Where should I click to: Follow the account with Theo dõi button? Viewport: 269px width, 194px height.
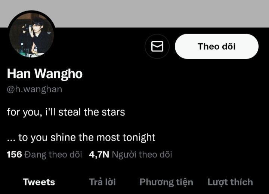tap(216, 46)
